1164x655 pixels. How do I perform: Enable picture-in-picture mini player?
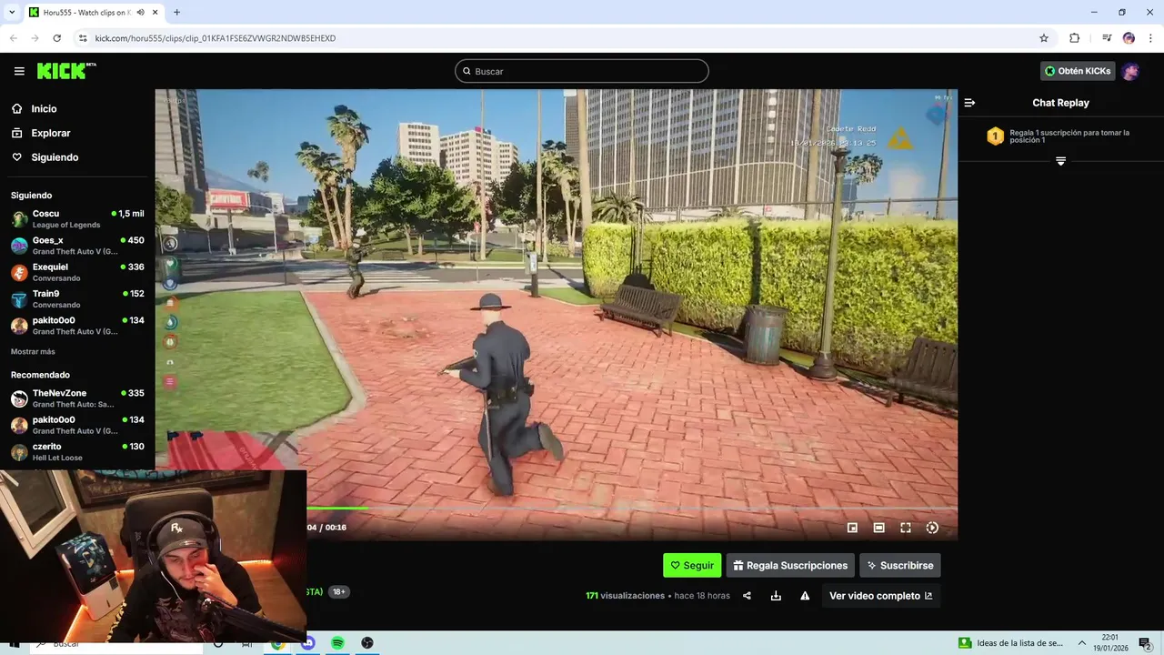pyautogui.click(x=852, y=528)
